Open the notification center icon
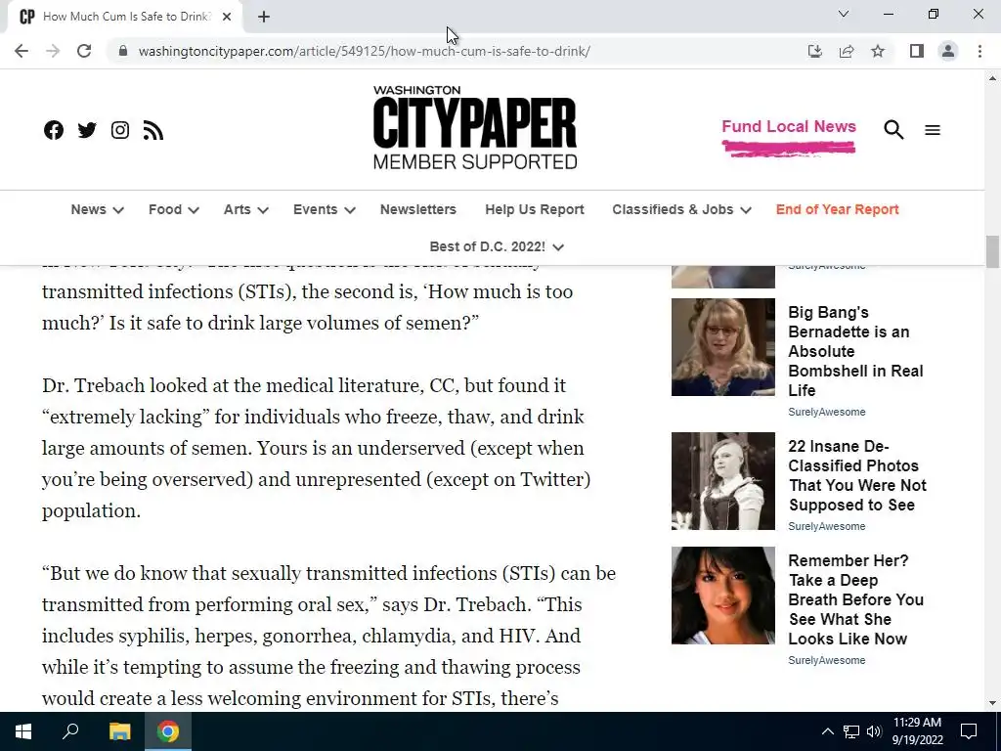Viewport: 1001px width, 751px height. coord(969,731)
